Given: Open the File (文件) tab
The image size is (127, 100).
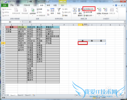Looking at the screenshot, I should (x=5, y=5).
